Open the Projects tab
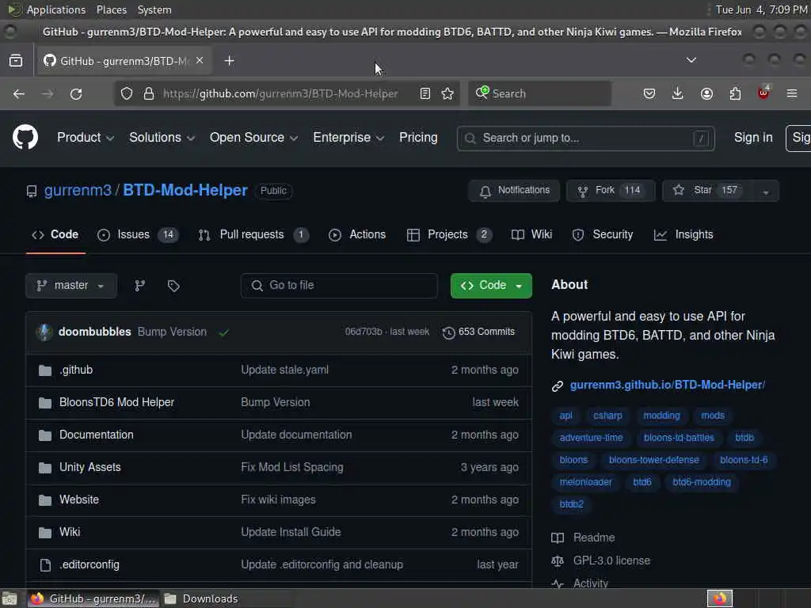The height and width of the screenshot is (608, 811). point(449,234)
